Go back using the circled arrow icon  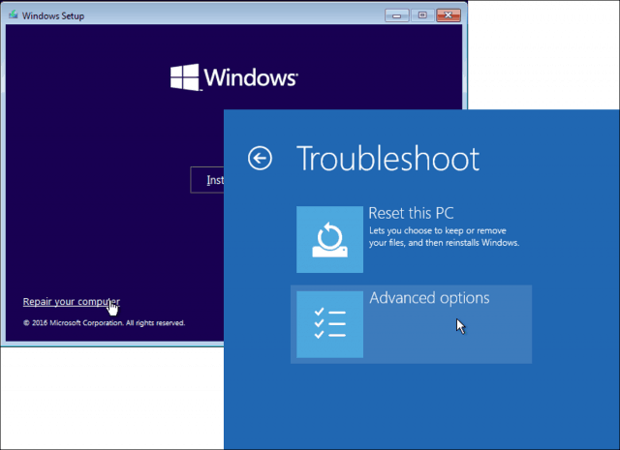tap(260, 159)
